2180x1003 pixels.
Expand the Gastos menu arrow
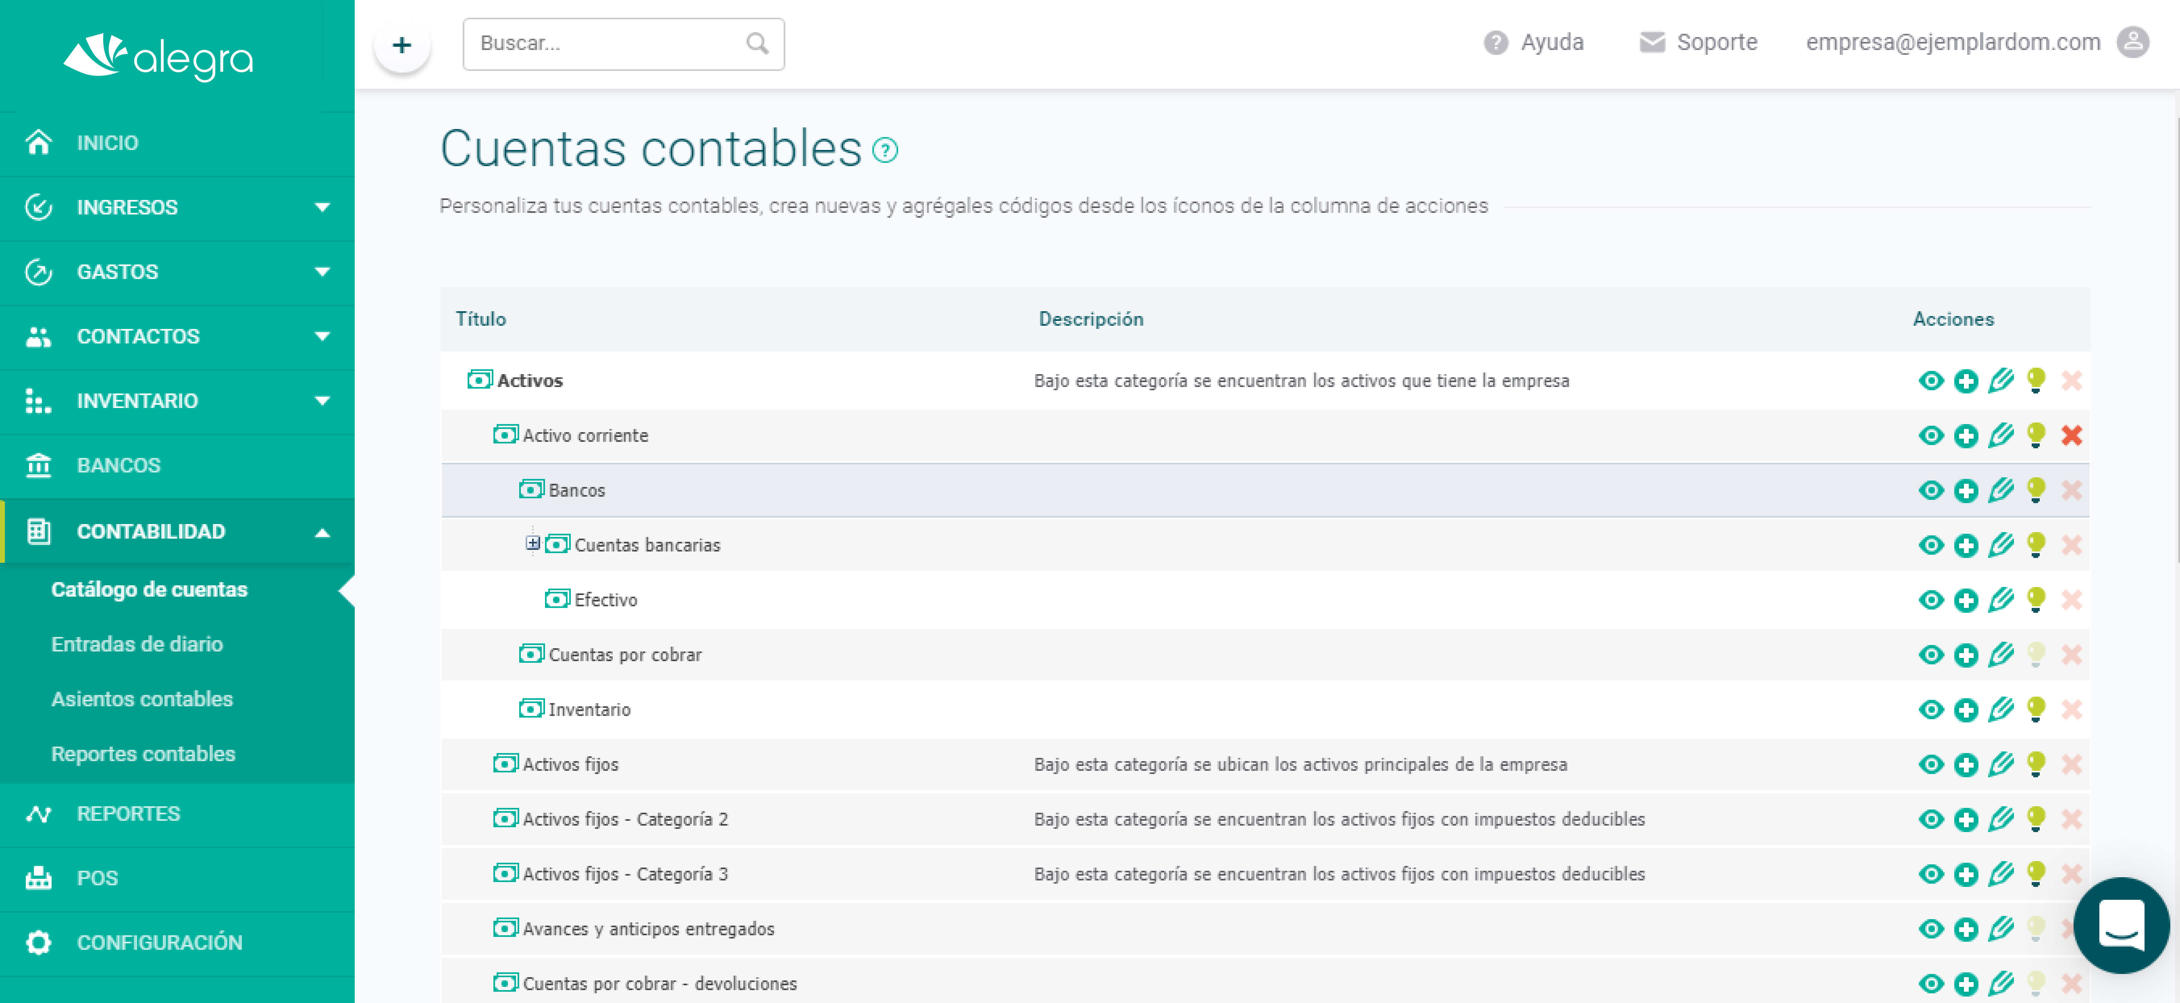(x=322, y=272)
